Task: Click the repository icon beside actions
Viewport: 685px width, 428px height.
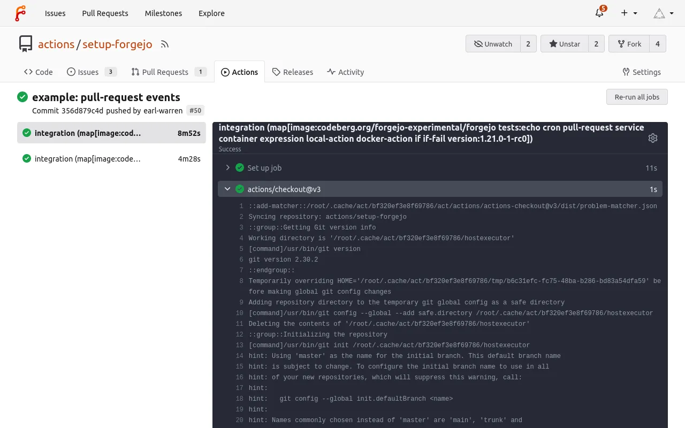Action: click(26, 44)
